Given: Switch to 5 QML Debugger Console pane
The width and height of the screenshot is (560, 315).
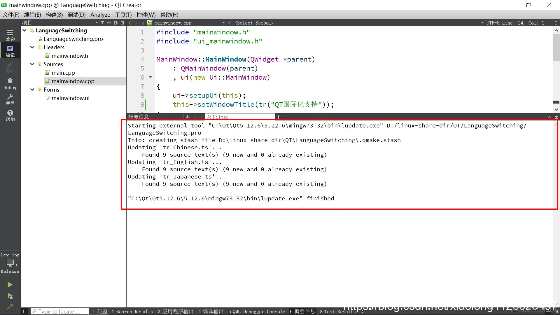Looking at the screenshot, I should [x=257, y=311].
